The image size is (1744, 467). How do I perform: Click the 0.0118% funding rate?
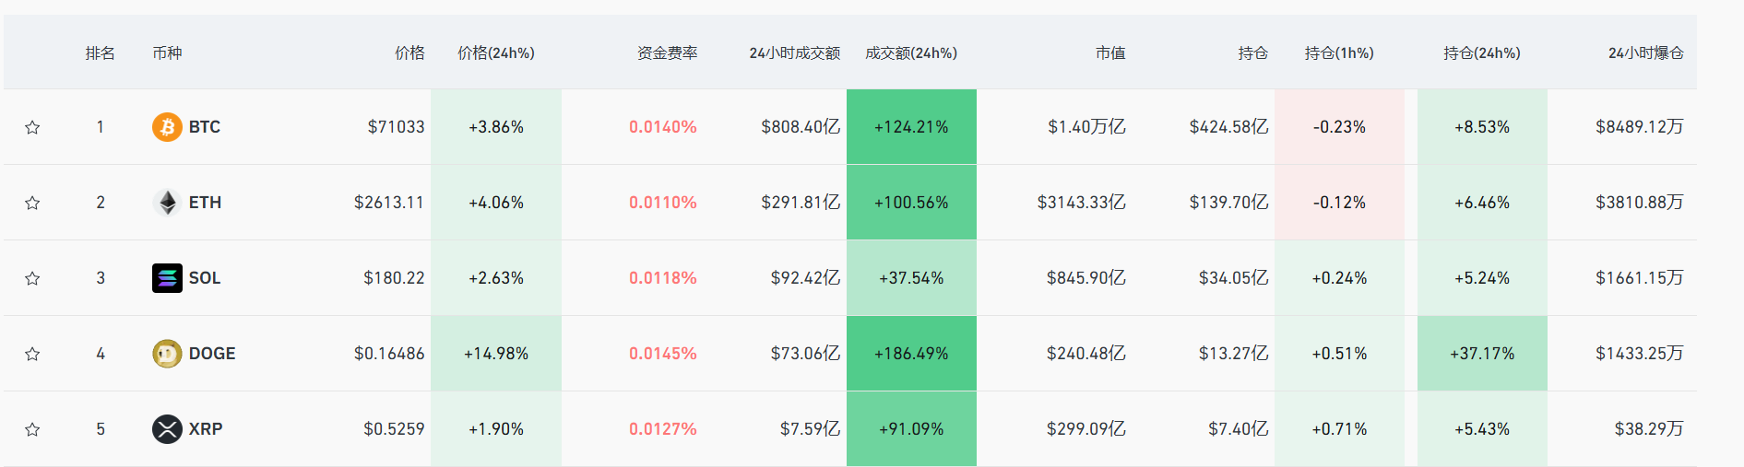(x=663, y=278)
